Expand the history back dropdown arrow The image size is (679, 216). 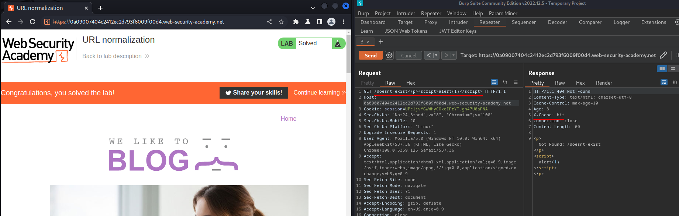tap(436, 55)
